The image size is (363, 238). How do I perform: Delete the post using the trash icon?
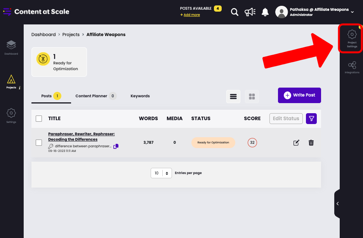[311, 143]
